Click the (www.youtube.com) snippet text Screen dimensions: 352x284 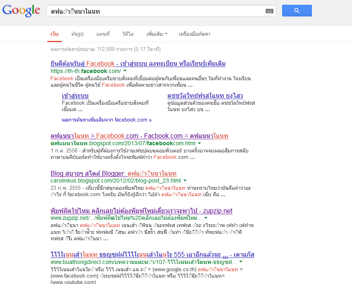point(73,282)
